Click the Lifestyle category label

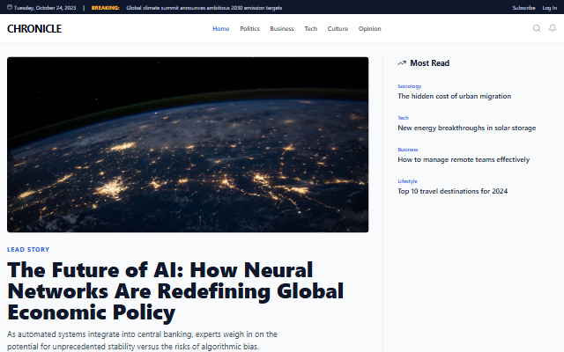(x=407, y=181)
